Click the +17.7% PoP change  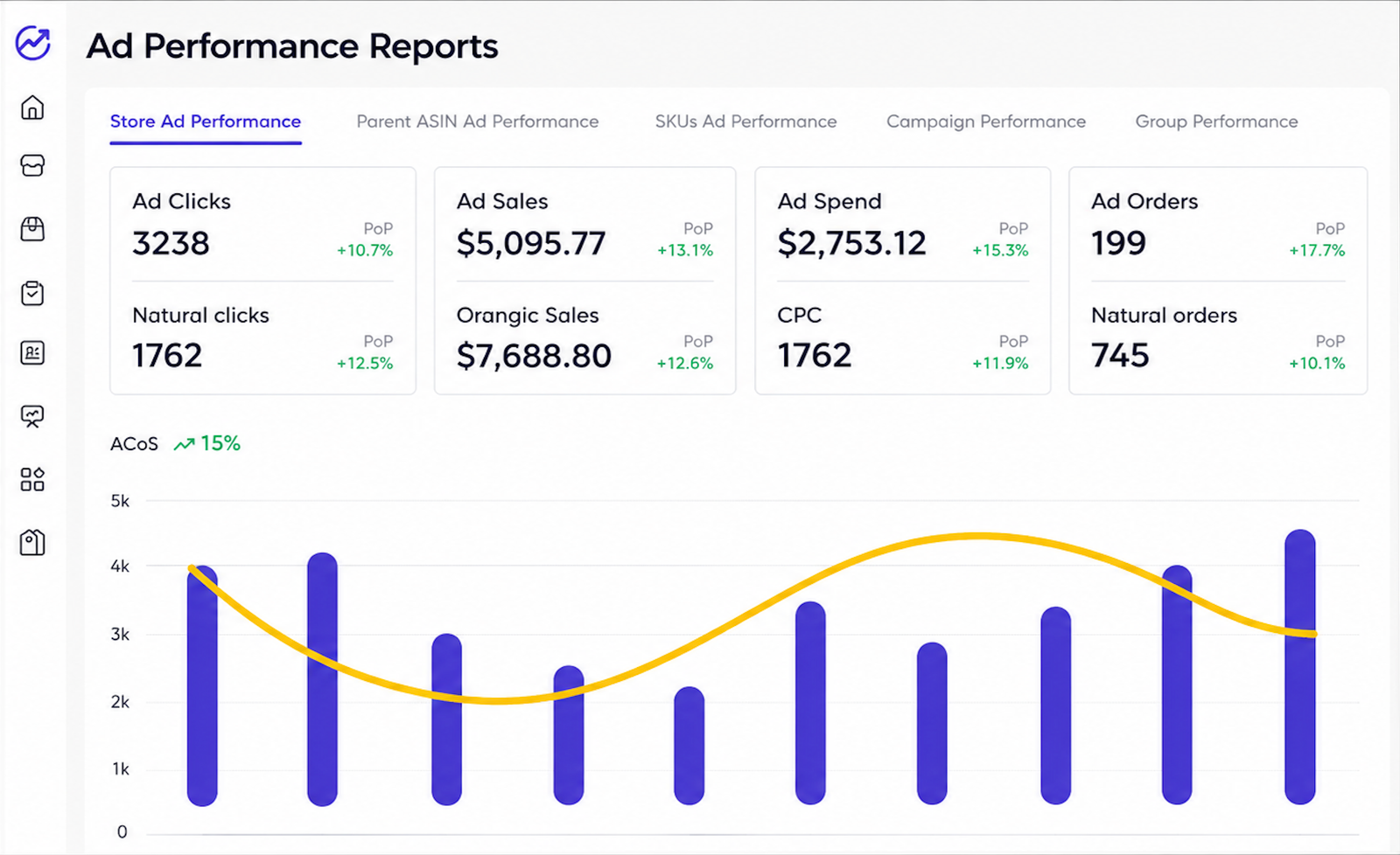[x=1317, y=251]
